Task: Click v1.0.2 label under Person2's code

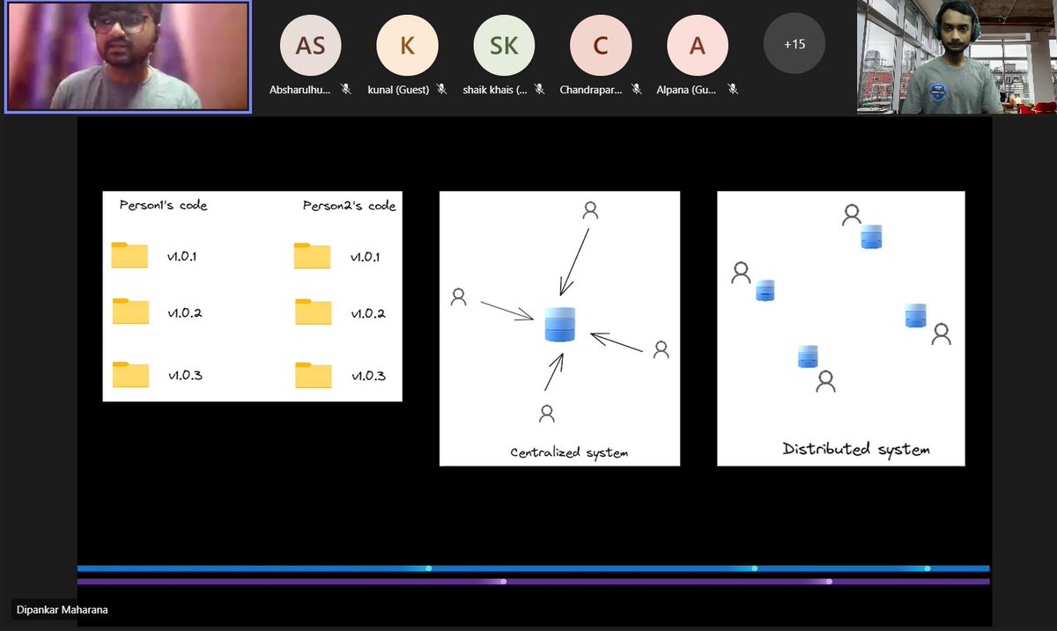Action: click(368, 313)
